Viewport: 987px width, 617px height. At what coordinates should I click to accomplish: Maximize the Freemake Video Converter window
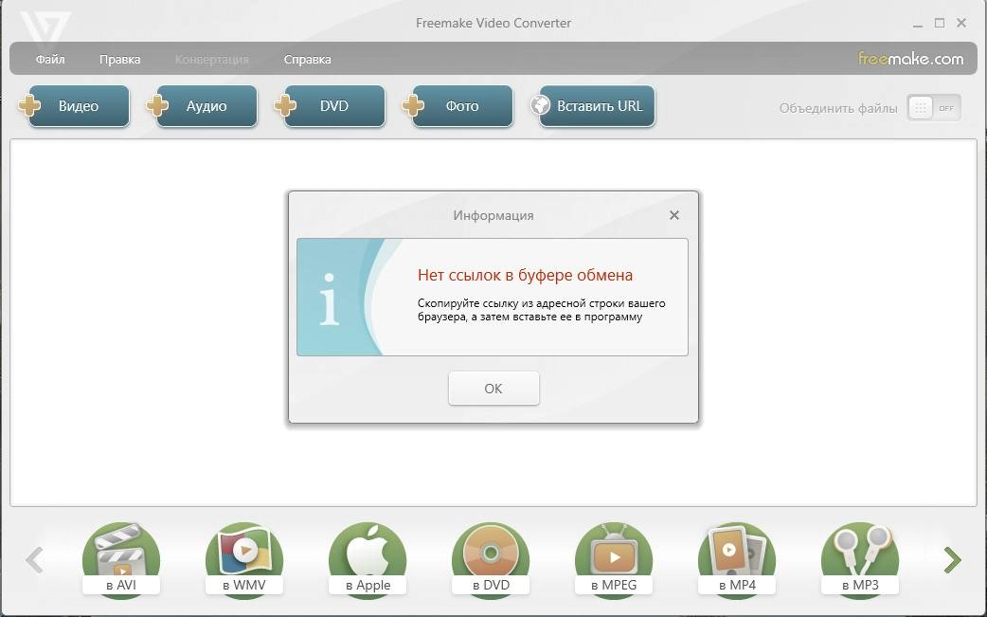pos(939,23)
